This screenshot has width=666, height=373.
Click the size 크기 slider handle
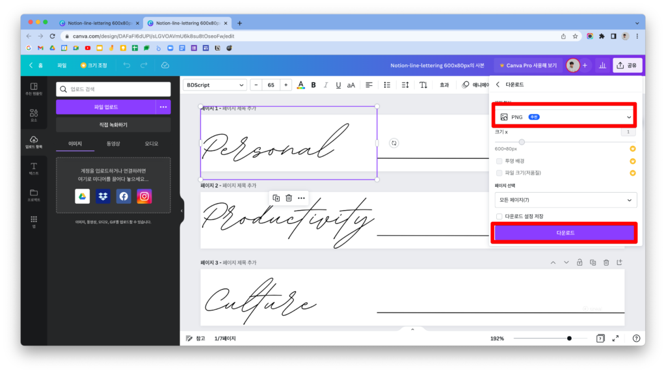point(521,141)
